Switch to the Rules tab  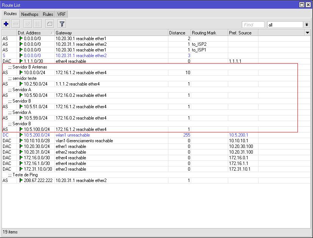pyautogui.click(x=48, y=14)
